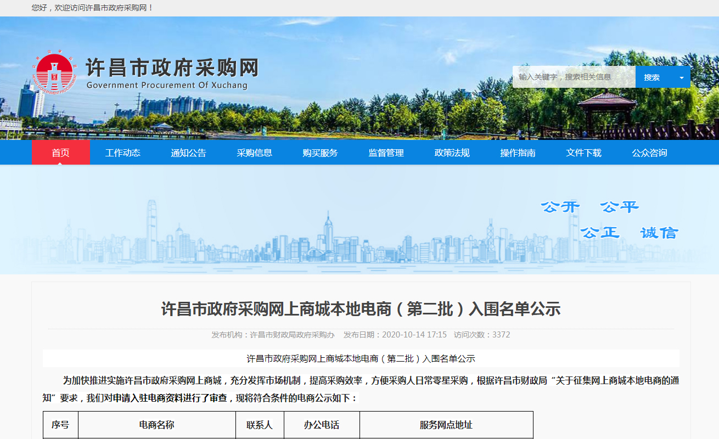The image size is (719, 439).
Task: Open the 监督管理 menu item
Action: (386, 153)
